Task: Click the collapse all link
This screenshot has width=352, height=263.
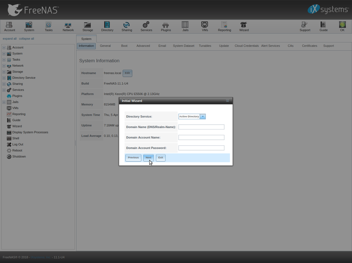Action: pyautogui.click(x=26, y=39)
